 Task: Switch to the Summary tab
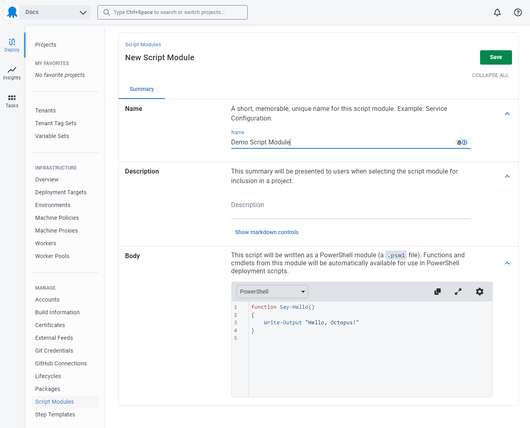pos(142,89)
